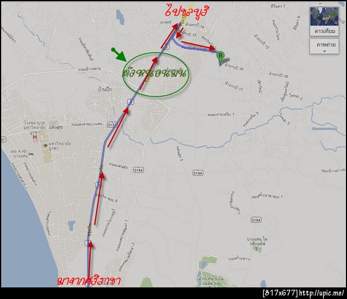Click the red H hospital icon

pos(35,137)
